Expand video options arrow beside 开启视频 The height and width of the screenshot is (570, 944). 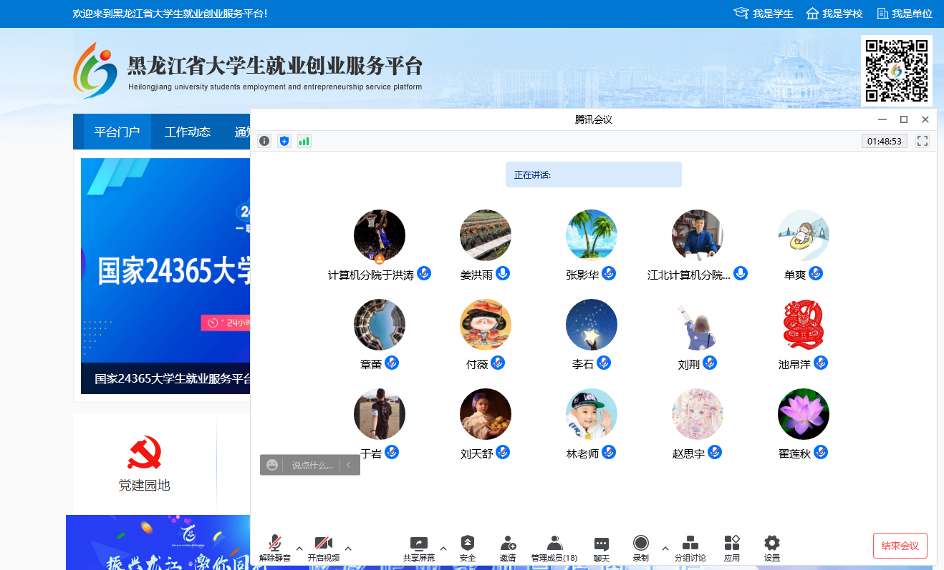[x=348, y=549]
